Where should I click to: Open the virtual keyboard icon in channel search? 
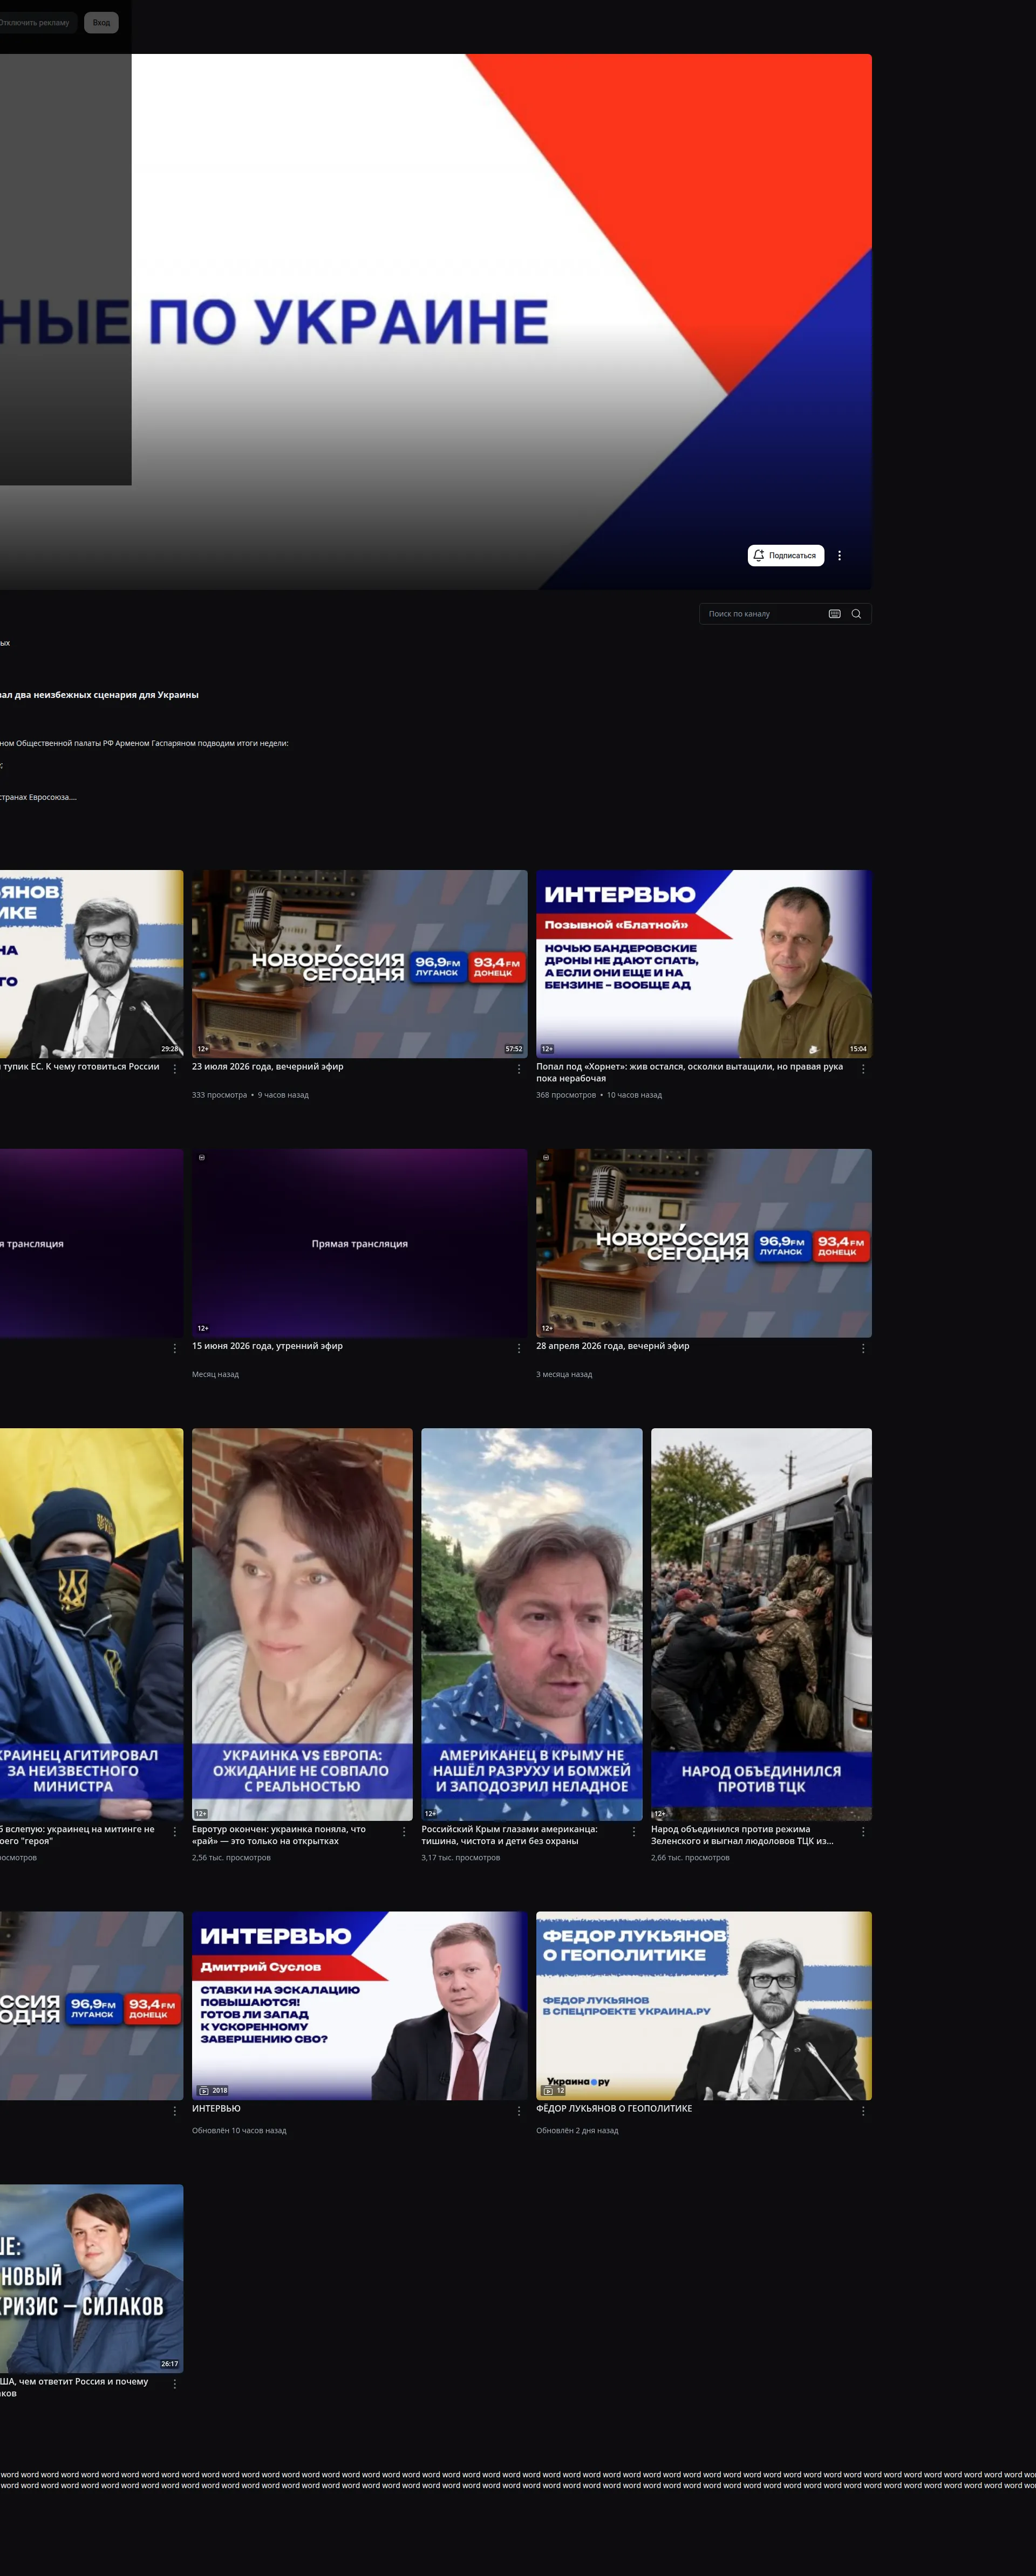pyautogui.click(x=834, y=614)
